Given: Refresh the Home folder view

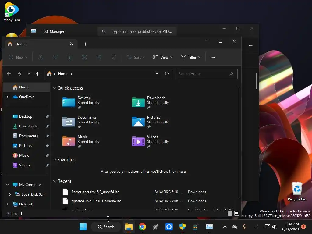Looking at the screenshot, I should (x=167, y=73).
